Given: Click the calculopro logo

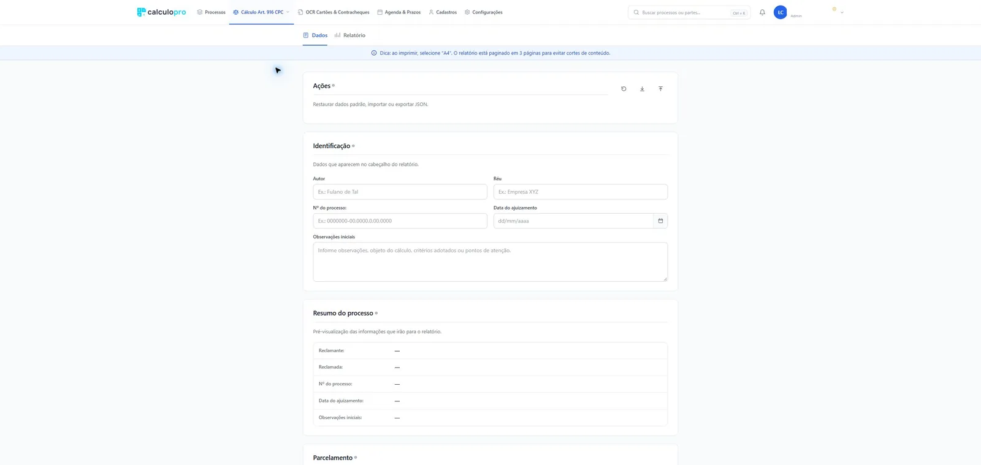Looking at the screenshot, I should [x=161, y=12].
